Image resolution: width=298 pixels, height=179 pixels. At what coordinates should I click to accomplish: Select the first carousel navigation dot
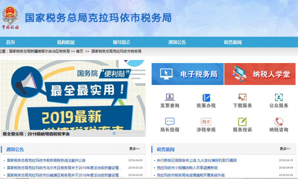coord(114,134)
